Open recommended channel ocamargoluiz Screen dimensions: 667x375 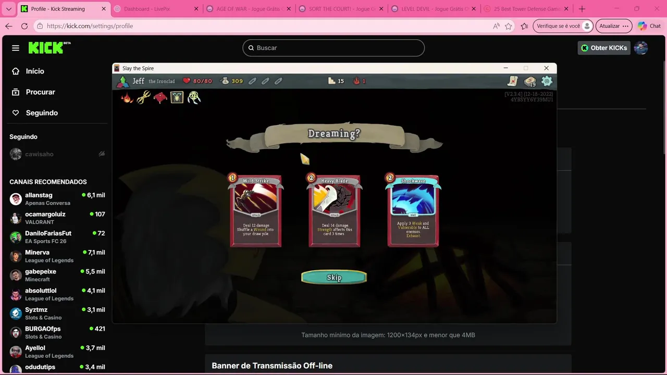[x=57, y=218]
